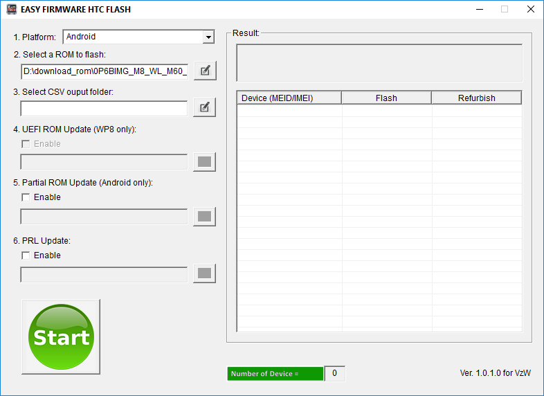Click the 'UEFI ROM Update (WP8 only)' label
Screen dimensions: 544x396
click(x=75, y=129)
